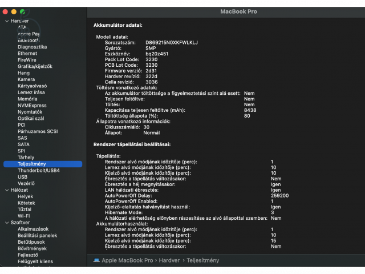Image resolution: width=365 pixels, height=274 pixels.
Task: Open Bővítmények software entry
Action: [x=32, y=249]
